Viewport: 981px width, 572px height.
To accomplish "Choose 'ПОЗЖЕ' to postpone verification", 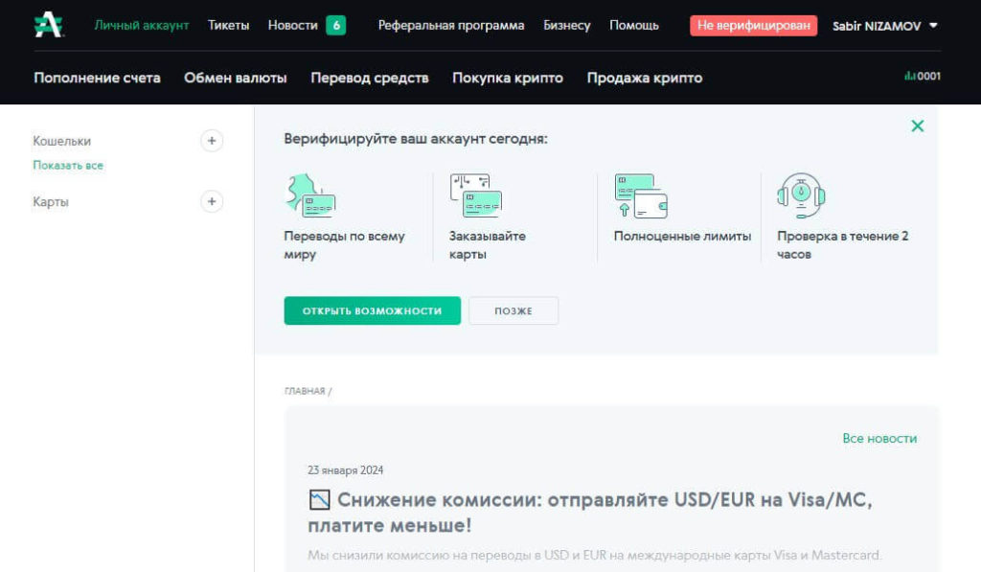I will [513, 310].
